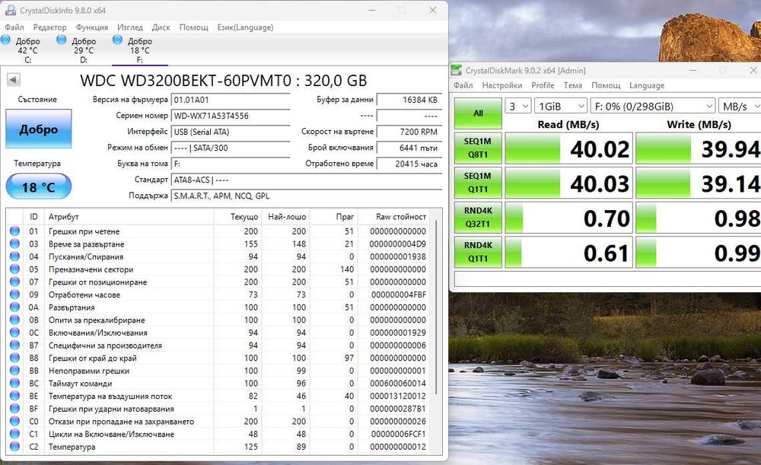Click status orb for attribute BE Температура на въздушния поток
761x465 pixels.
tap(14, 396)
